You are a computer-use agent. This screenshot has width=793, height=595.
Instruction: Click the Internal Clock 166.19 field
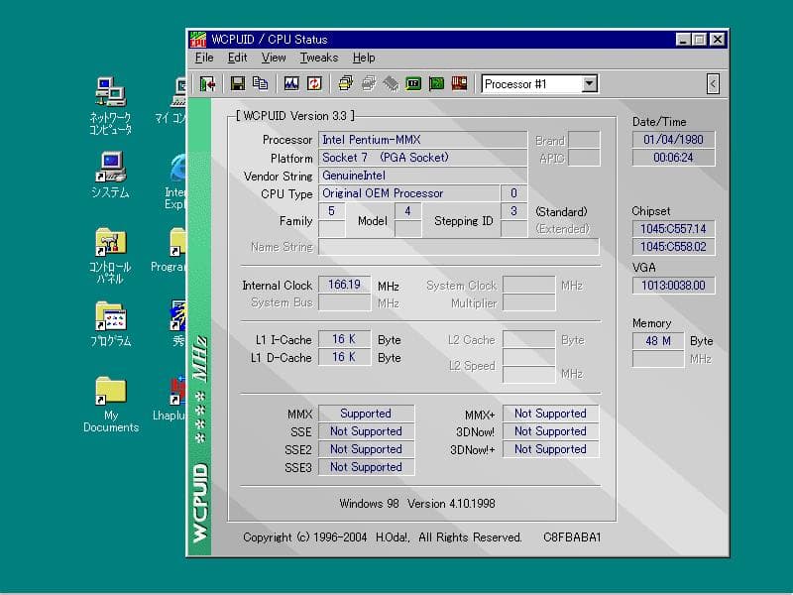344,285
